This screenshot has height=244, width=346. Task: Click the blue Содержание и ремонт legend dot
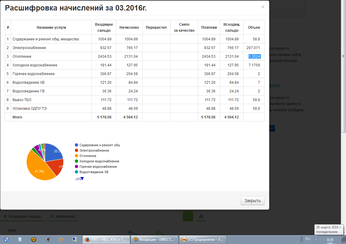76,145
